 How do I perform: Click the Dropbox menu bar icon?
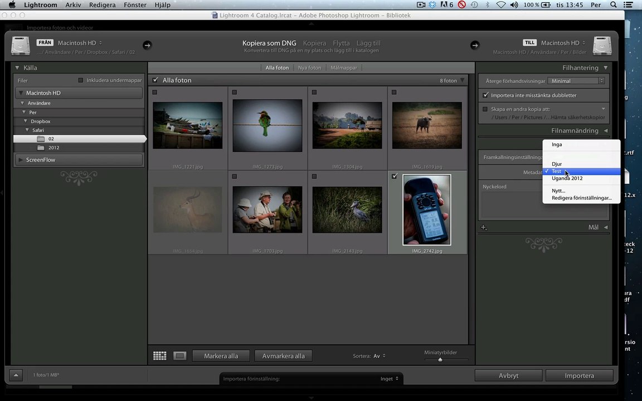[433, 5]
